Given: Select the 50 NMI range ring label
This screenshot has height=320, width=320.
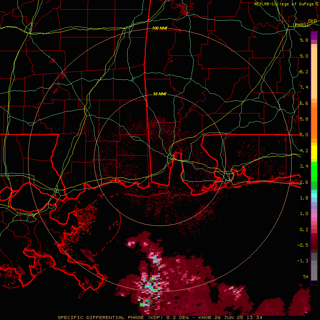Looking at the screenshot, I should coord(160,94).
